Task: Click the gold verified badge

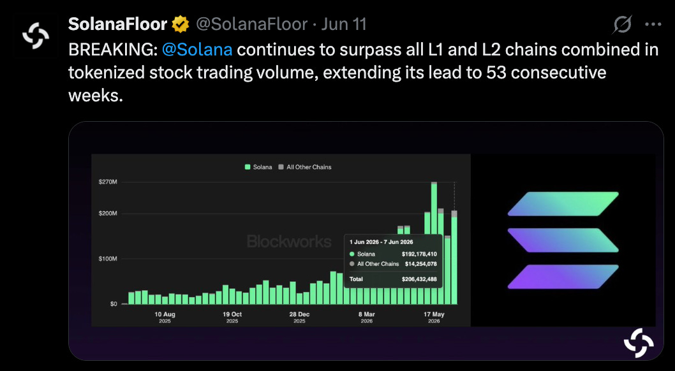Action: 181,24
